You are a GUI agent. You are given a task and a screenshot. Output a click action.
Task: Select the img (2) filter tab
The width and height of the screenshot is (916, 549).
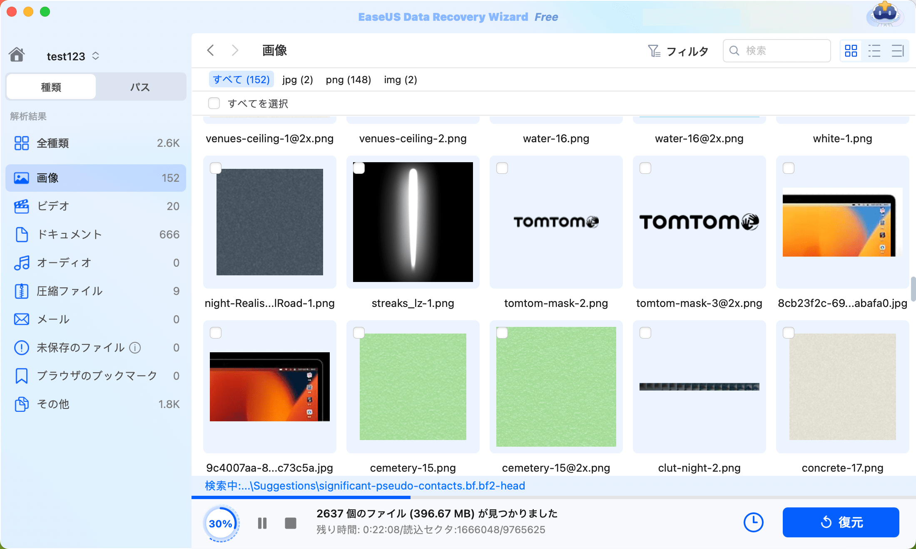(x=400, y=79)
